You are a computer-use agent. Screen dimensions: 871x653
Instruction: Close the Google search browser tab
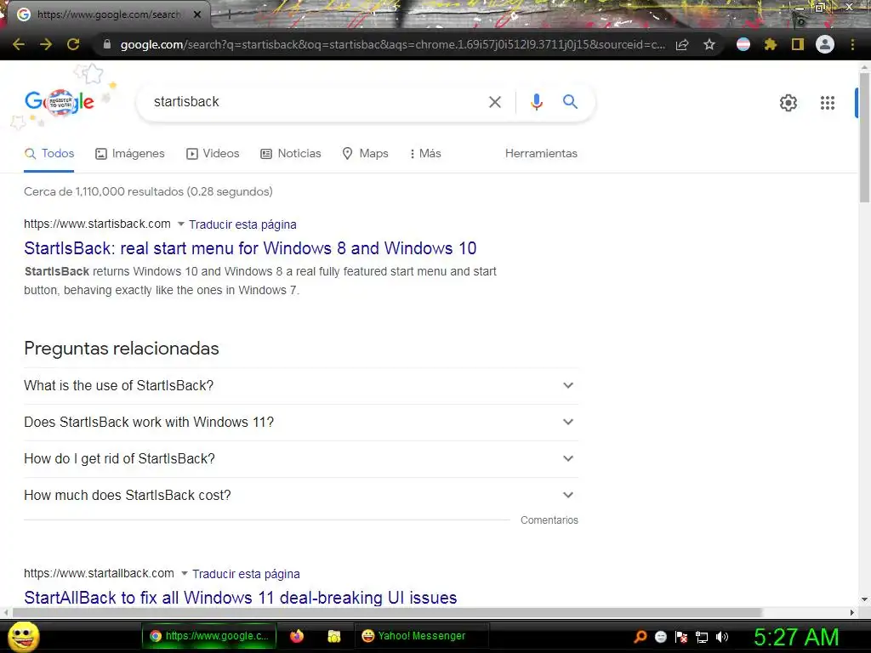(197, 14)
